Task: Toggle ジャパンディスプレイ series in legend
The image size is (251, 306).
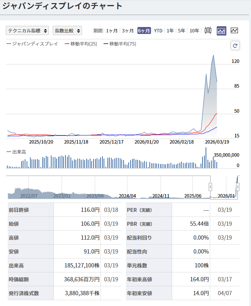Action: [32, 44]
